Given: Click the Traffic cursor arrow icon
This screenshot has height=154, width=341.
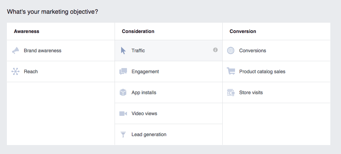Looking at the screenshot, I should click(x=123, y=51).
